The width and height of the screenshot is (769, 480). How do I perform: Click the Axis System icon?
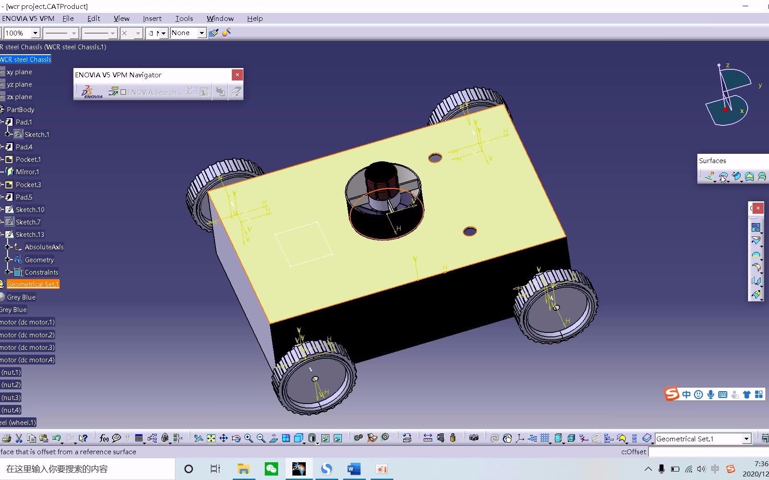point(520,438)
